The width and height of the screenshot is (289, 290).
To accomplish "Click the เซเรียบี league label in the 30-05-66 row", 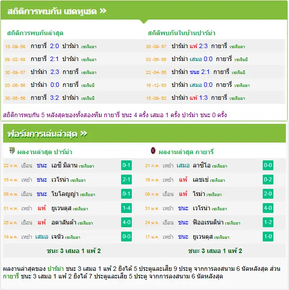I will click(88, 98).
